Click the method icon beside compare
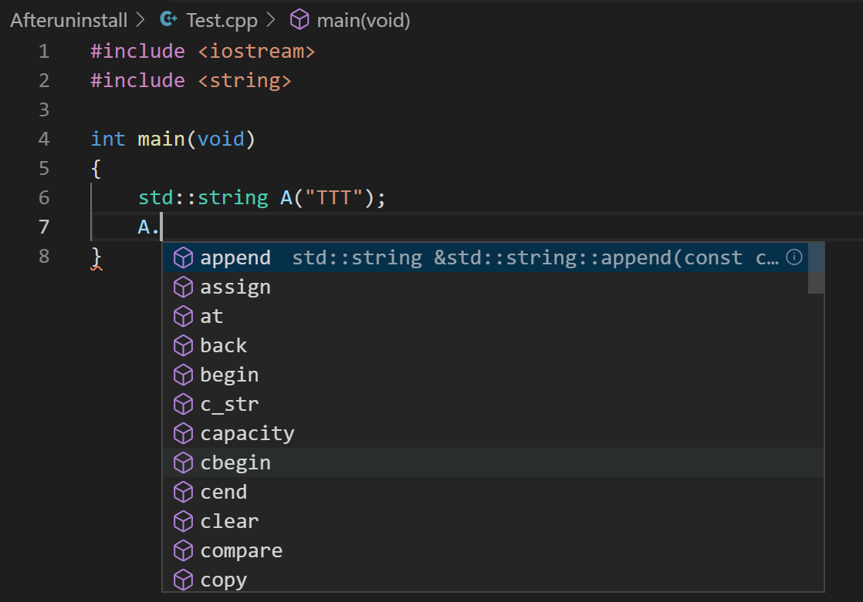The height and width of the screenshot is (602, 863). [183, 550]
